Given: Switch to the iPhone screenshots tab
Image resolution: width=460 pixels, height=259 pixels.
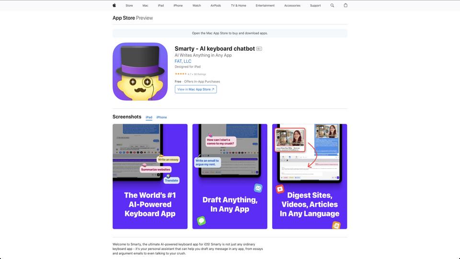Looking at the screenshot, I should 161,117.
